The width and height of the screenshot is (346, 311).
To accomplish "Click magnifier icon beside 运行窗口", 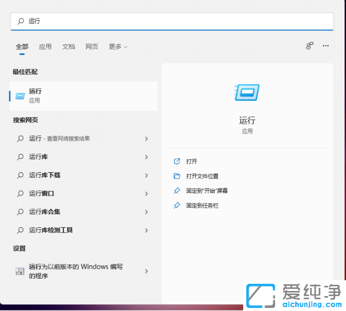I will (20, 193).
